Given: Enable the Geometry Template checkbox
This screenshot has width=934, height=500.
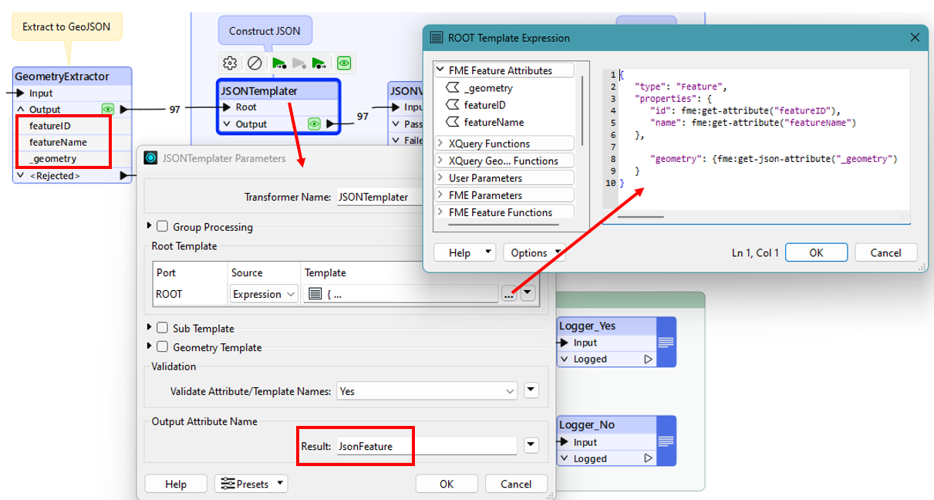Looking at the screenshot, I should [x=162, y=347].
